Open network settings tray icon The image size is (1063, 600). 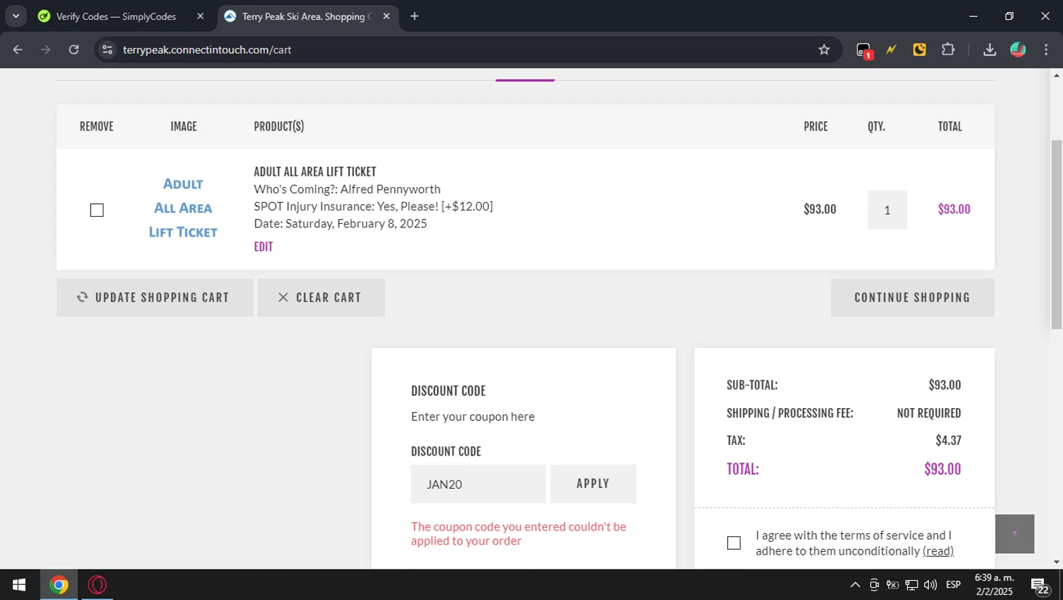pos(912,584)
